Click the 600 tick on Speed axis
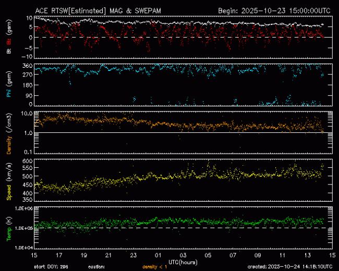Viewport: 339px width, 271px height. pos(27,161)
